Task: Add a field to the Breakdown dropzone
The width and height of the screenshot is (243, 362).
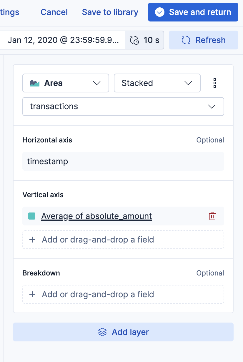Action: 123,294
